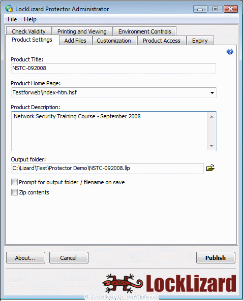Screen dimensions: 243x301
Task: Click the Product Title input field
Action: 113,68
